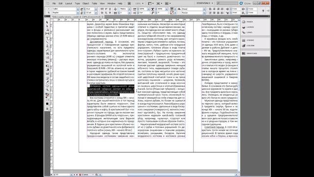Close the document tab
Screen dimensions: 314x177
click(x=103, y=17)
